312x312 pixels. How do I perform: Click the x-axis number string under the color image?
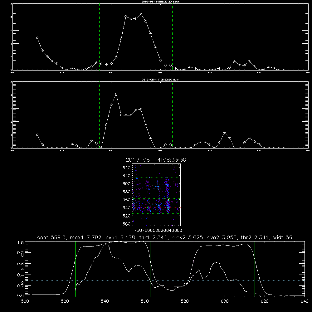(x=158, y=231)
